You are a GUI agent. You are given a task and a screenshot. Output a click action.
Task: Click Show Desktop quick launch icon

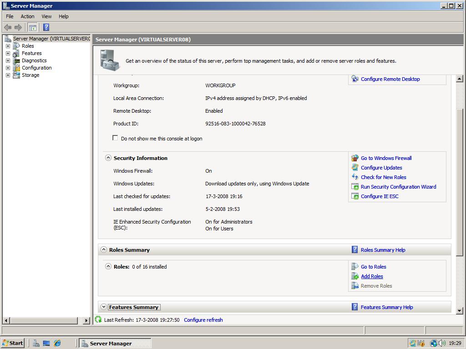click(46, 344)
